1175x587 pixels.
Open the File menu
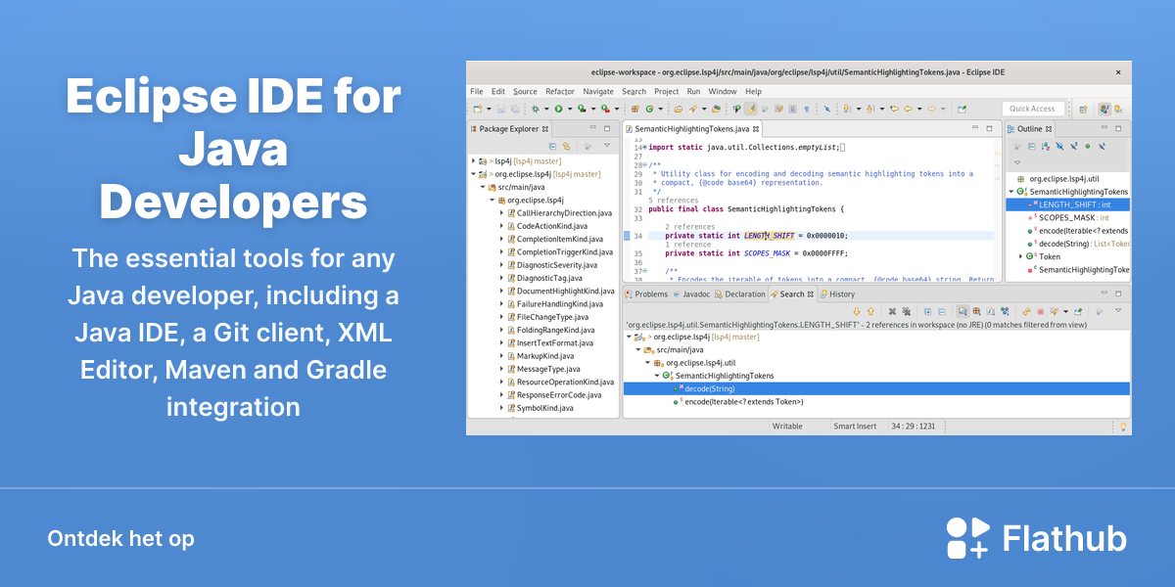[x=477, y=91]
